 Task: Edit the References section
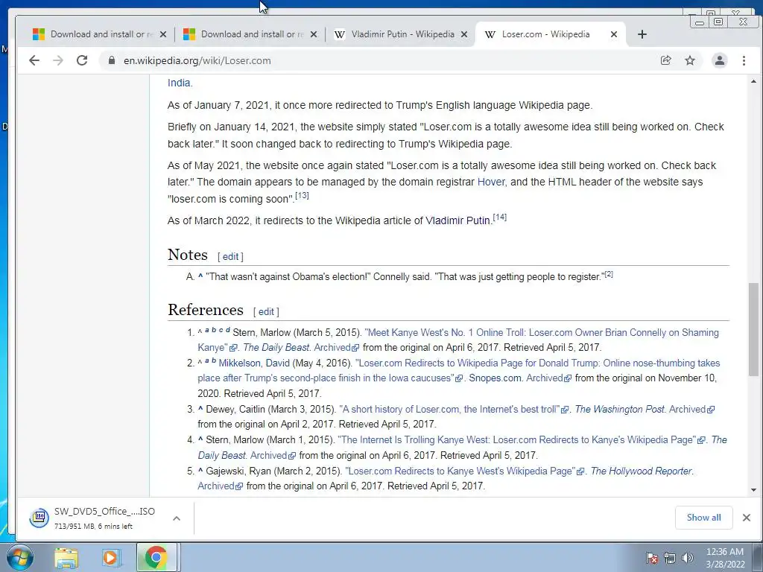coord(266,312)
